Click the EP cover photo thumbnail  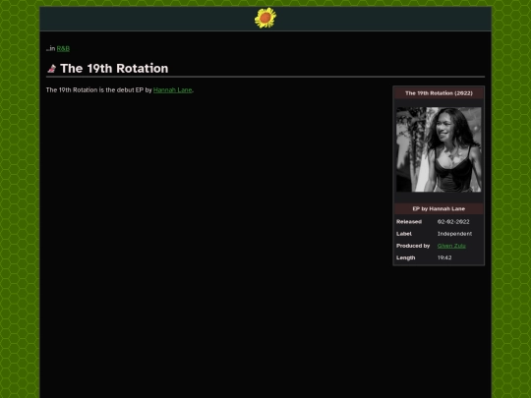click(x=439, y=149)
